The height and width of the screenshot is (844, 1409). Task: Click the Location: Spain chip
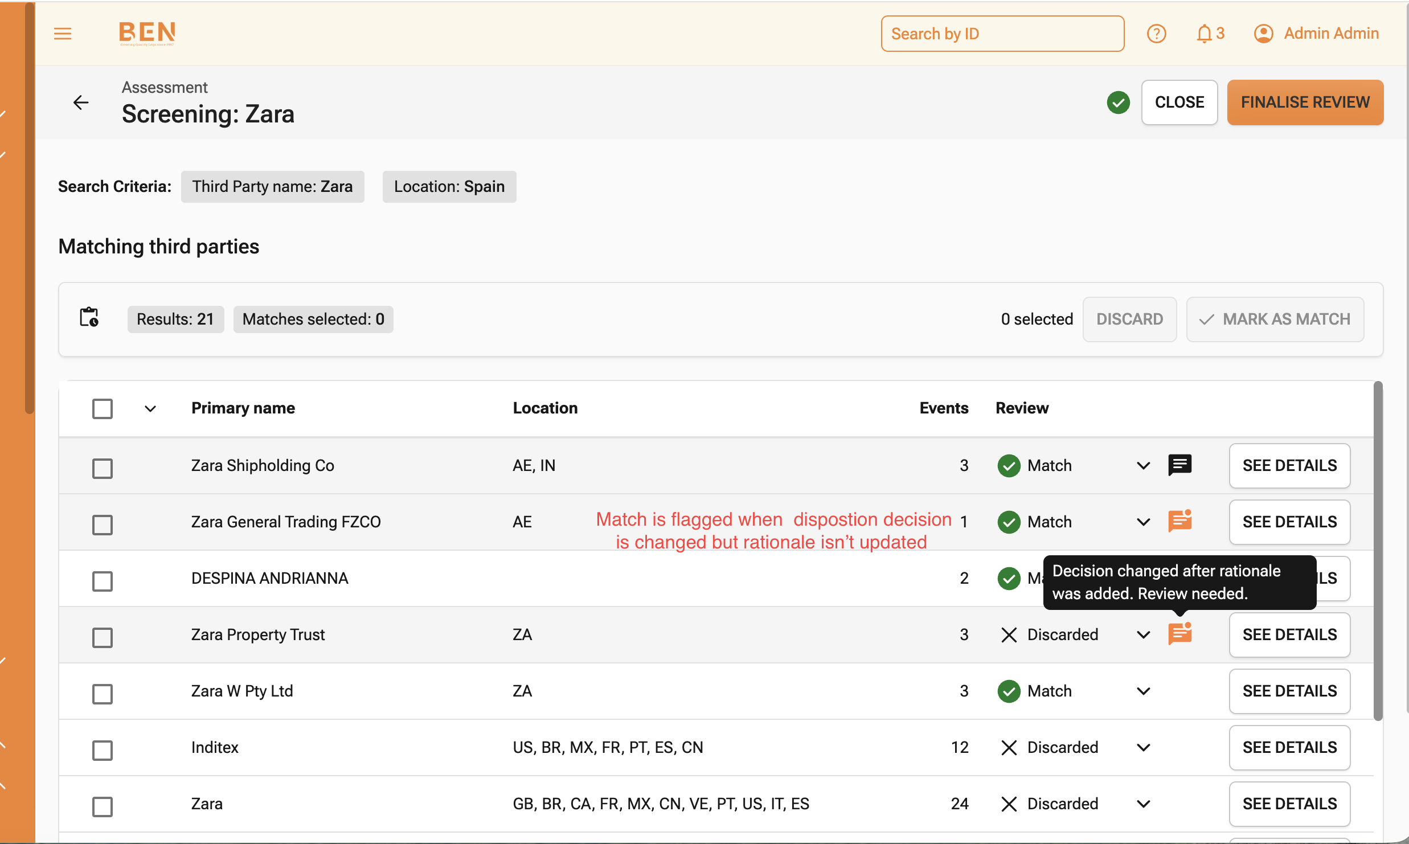449,187
